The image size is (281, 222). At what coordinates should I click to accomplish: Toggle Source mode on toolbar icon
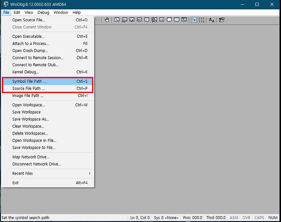tap(194, 20)
